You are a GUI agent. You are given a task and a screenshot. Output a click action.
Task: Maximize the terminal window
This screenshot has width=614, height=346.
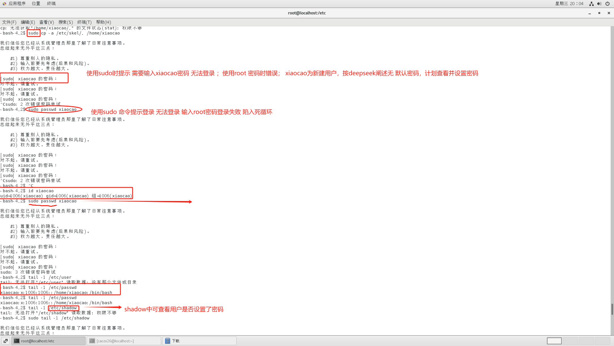(x=599, y=13)
